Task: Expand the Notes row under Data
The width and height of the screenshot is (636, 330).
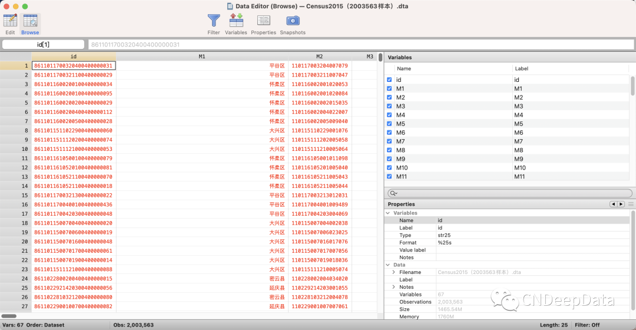Action: tap(394, 287)
